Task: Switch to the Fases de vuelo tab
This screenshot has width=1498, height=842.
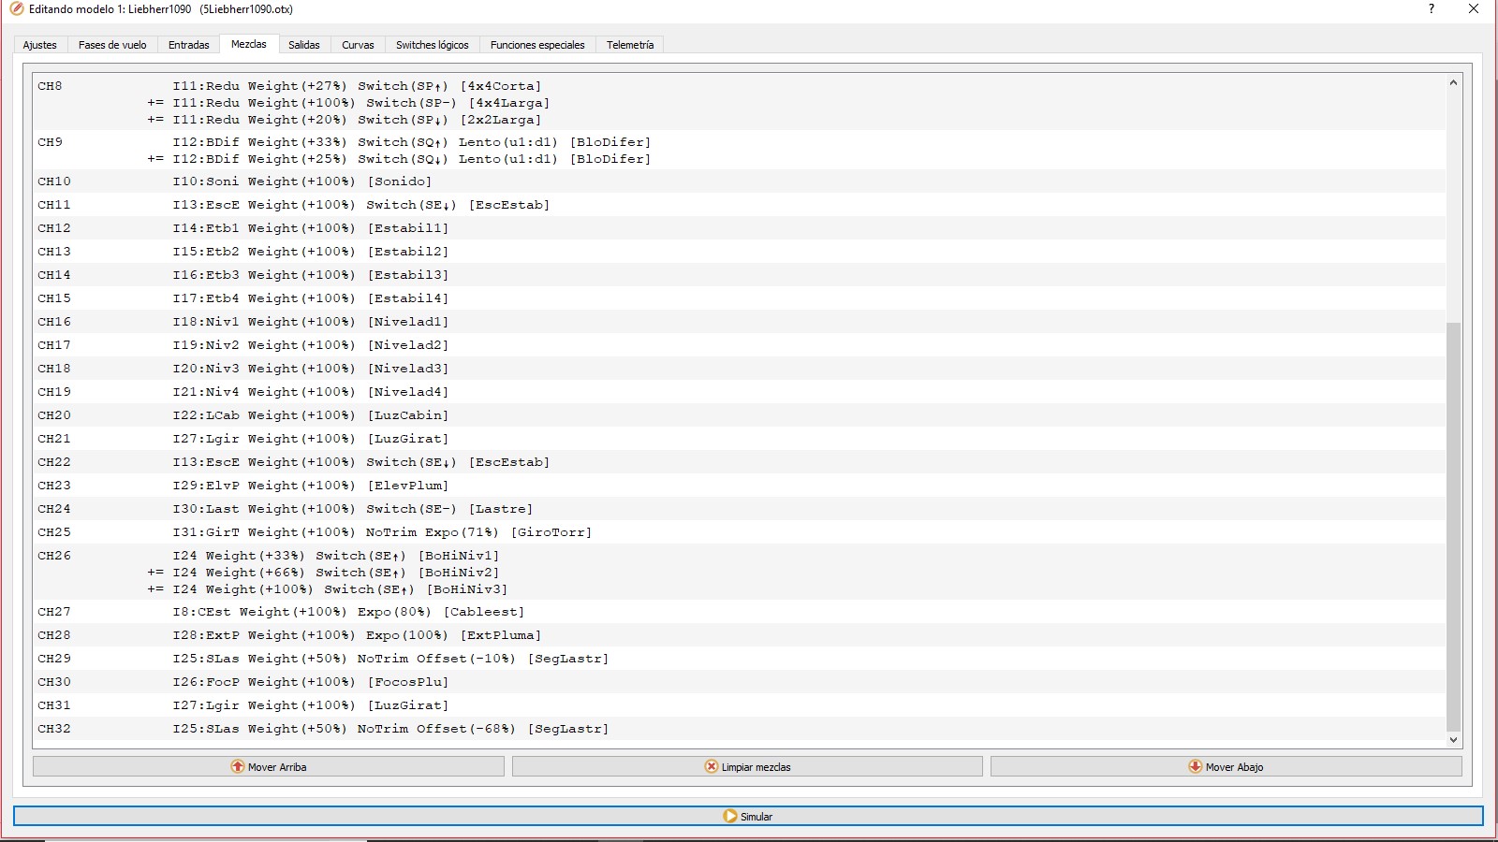Action: tap(112, 45)
